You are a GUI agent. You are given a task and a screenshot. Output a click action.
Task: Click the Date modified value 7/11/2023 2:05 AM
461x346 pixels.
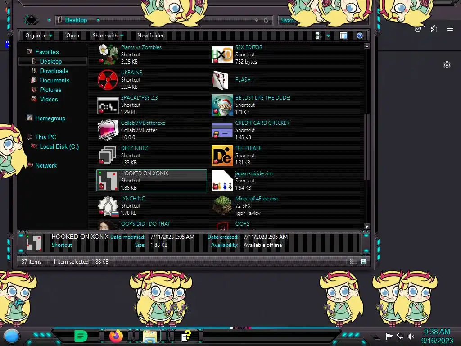click(172, 237)
